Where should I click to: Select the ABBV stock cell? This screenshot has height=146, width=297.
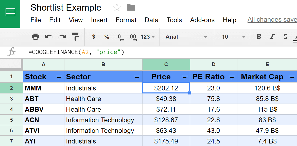pos(44,109)
